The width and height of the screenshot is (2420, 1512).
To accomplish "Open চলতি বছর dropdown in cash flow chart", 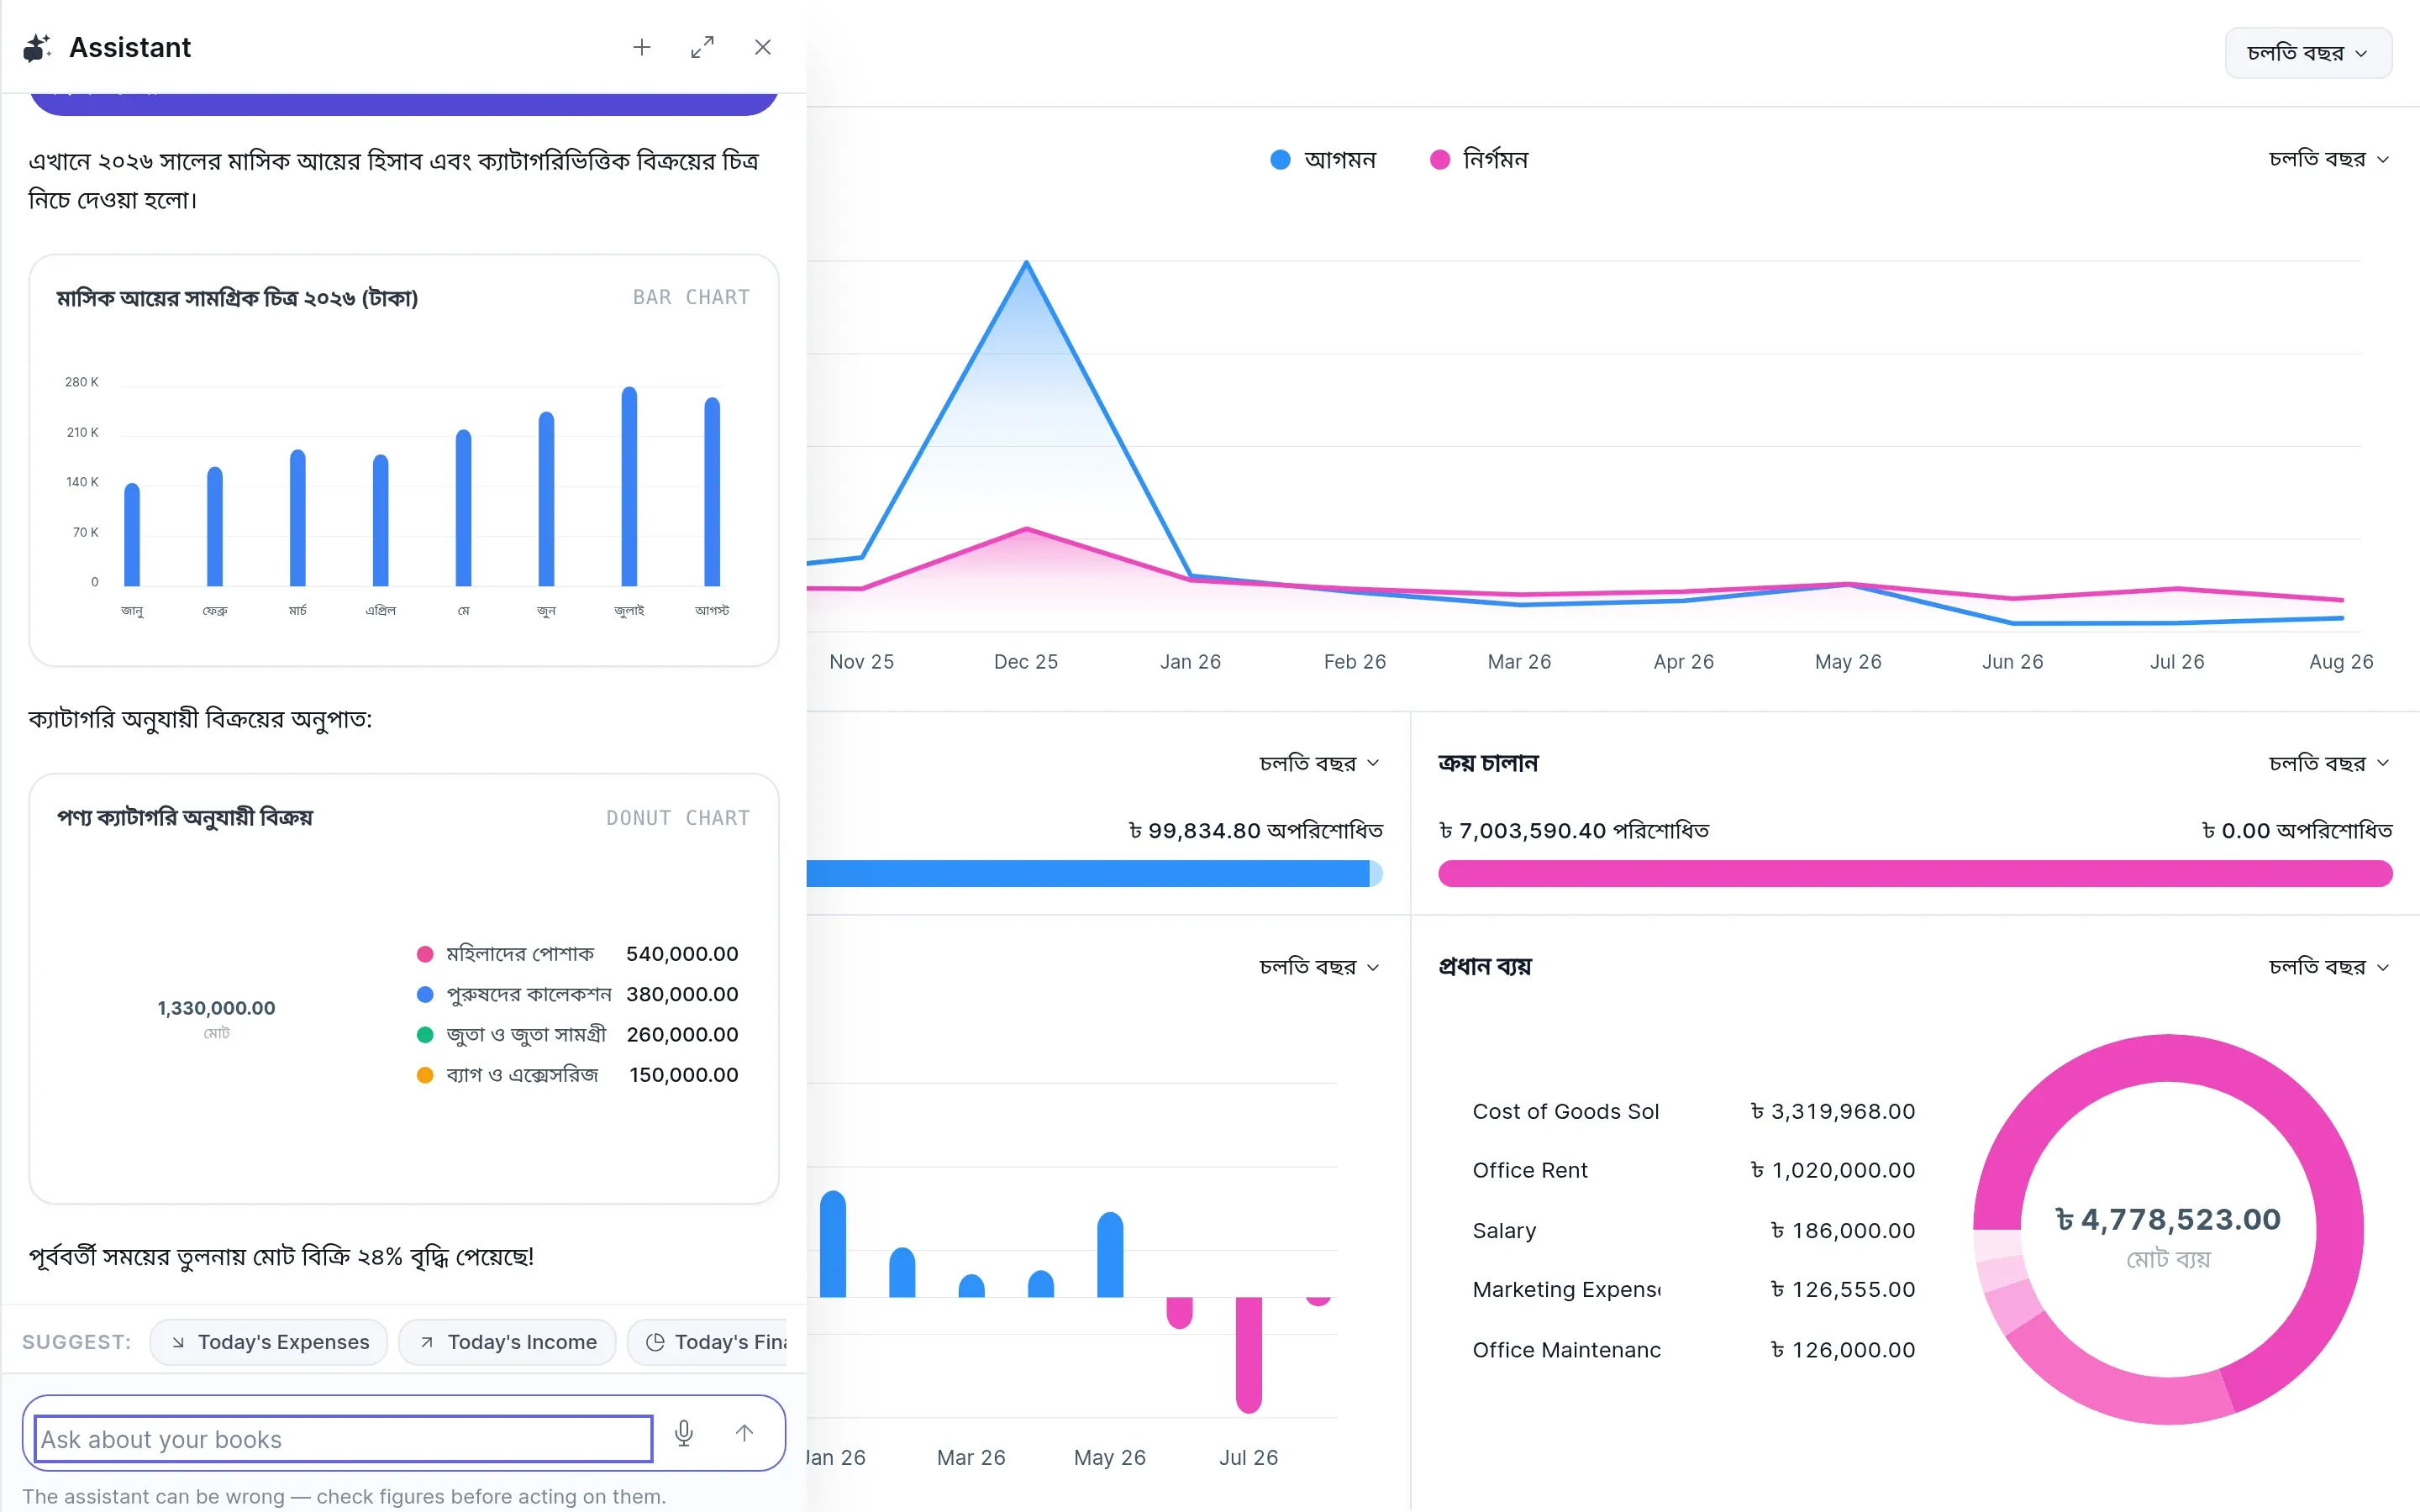I will point(2329,159).
